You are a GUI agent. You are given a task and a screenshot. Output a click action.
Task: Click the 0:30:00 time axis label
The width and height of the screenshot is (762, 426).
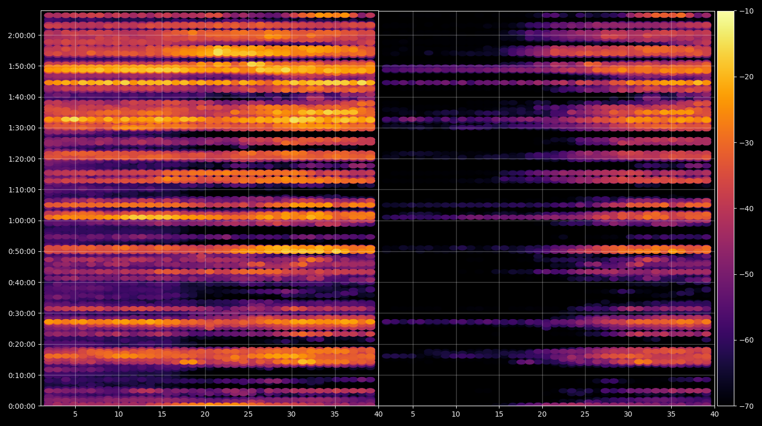pyautogui.click(x=22, y=313)
